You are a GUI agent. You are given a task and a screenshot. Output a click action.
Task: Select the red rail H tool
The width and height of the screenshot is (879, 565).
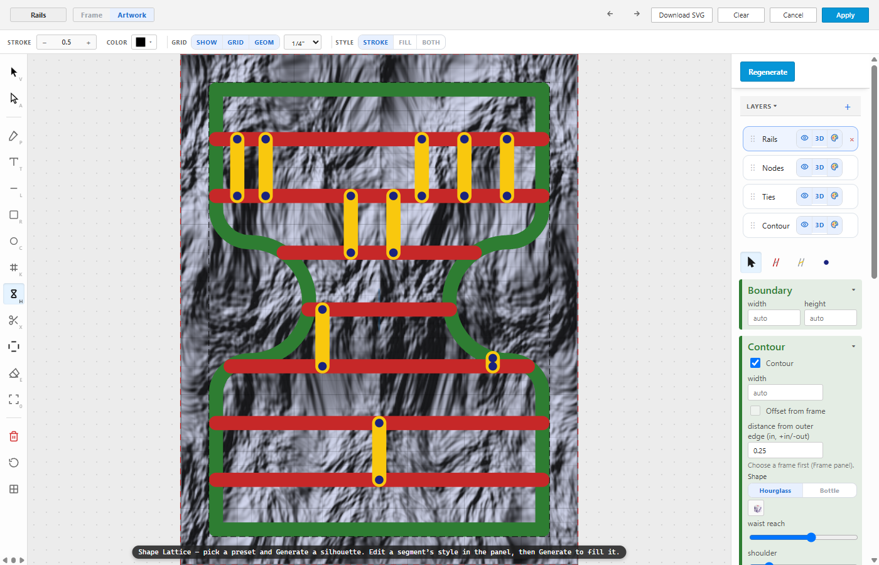[776, 262]
